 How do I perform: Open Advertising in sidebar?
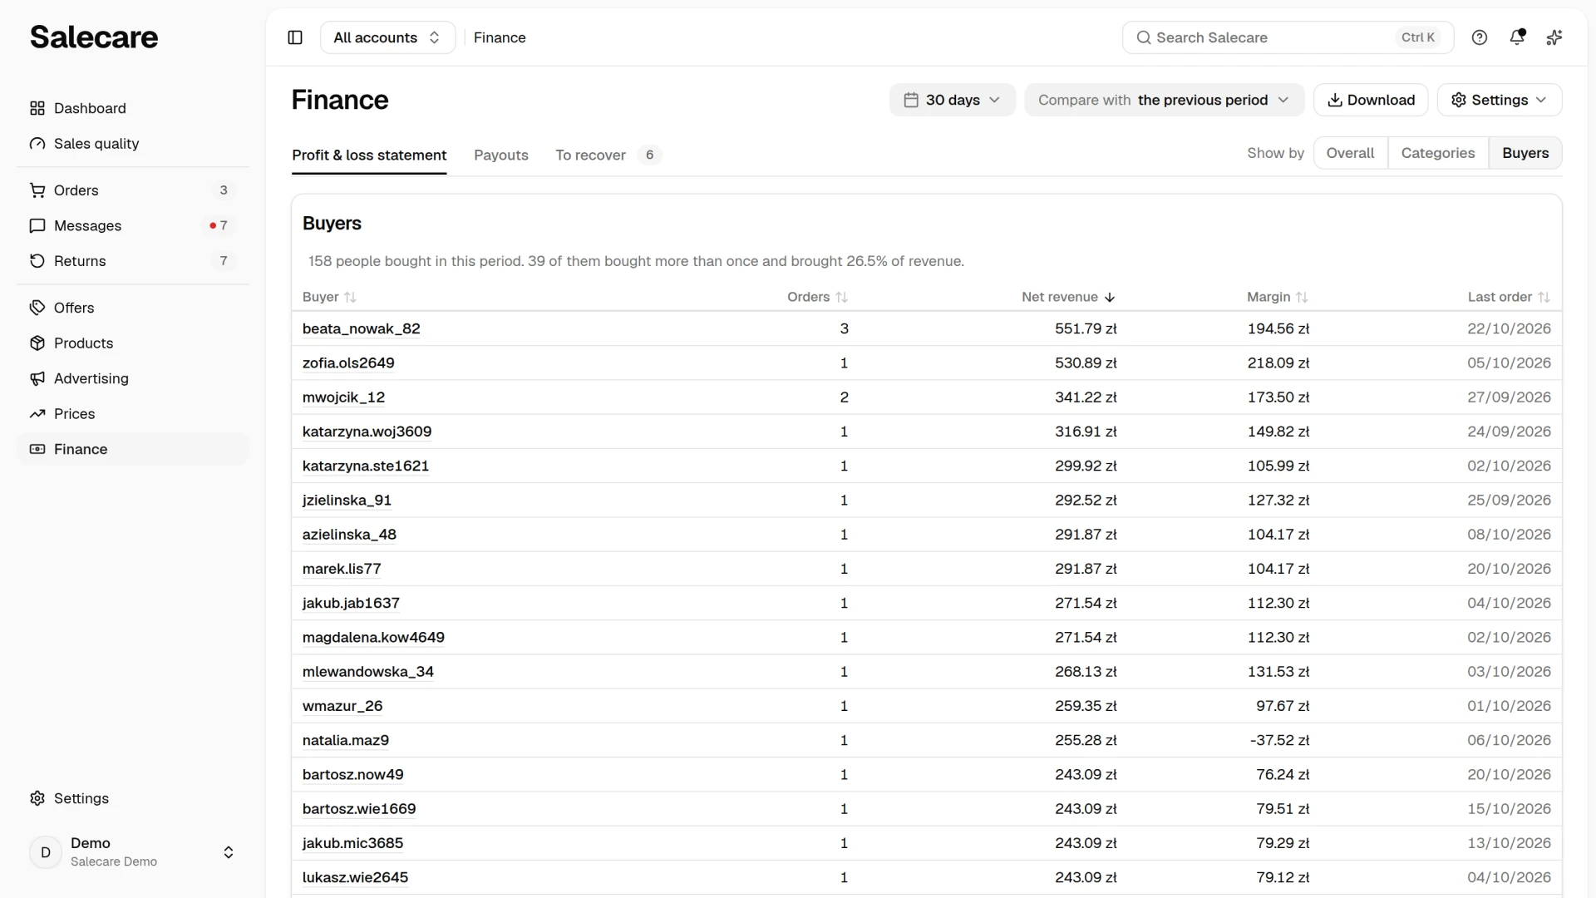pyautogui.click(x=133, y=378)
